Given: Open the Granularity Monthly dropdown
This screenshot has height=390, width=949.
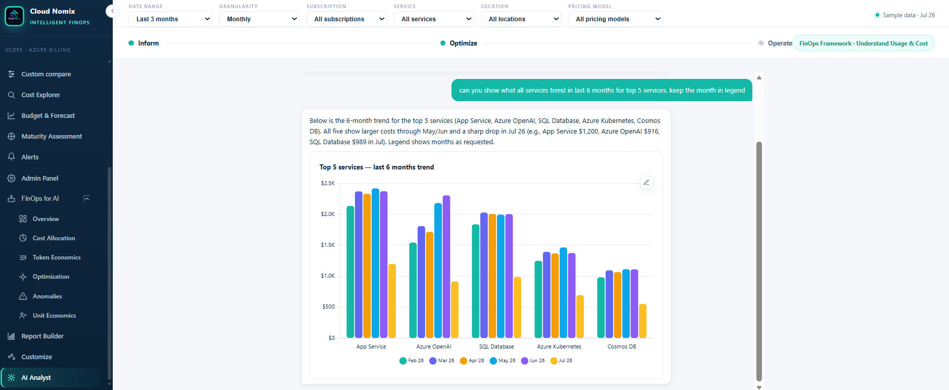Looking at the screenshot, I should (259, 19).
